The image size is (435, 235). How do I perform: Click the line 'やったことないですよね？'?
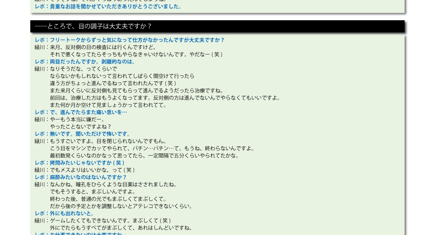pyautogui.click(x=81, y=127)
